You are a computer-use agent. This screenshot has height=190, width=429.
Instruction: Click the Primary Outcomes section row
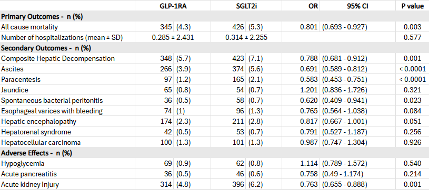(x=215, y=16)
